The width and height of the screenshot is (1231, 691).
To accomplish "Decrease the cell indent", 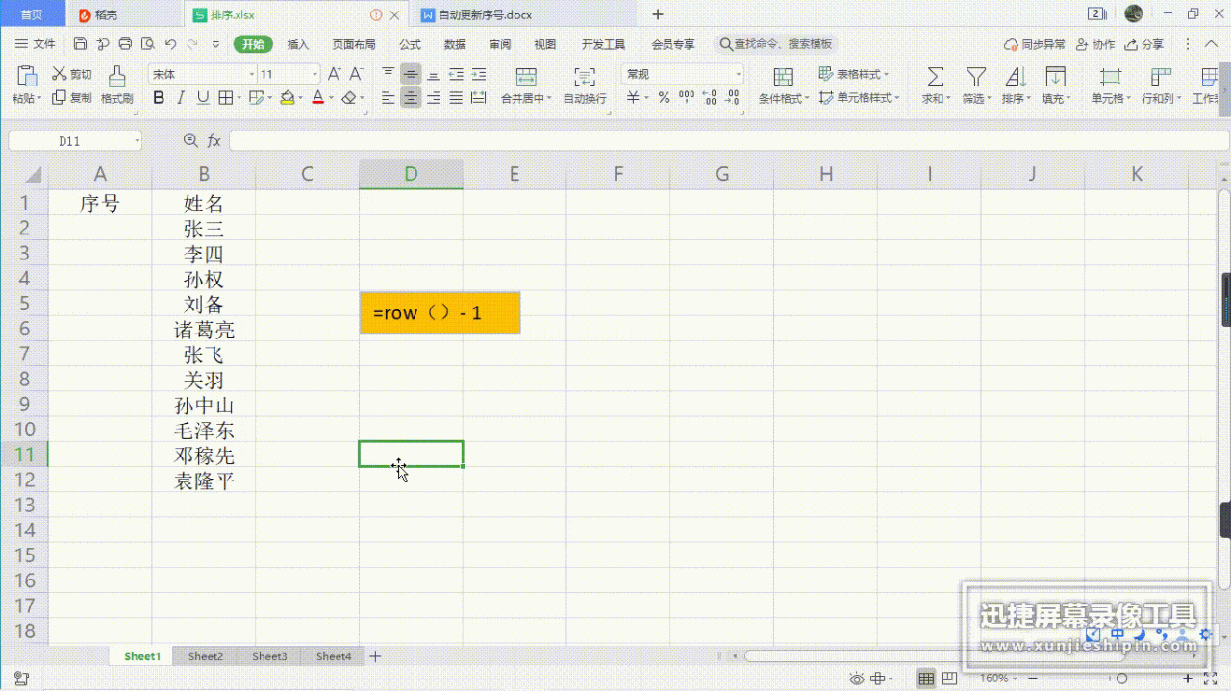I will tap(456, 74).
